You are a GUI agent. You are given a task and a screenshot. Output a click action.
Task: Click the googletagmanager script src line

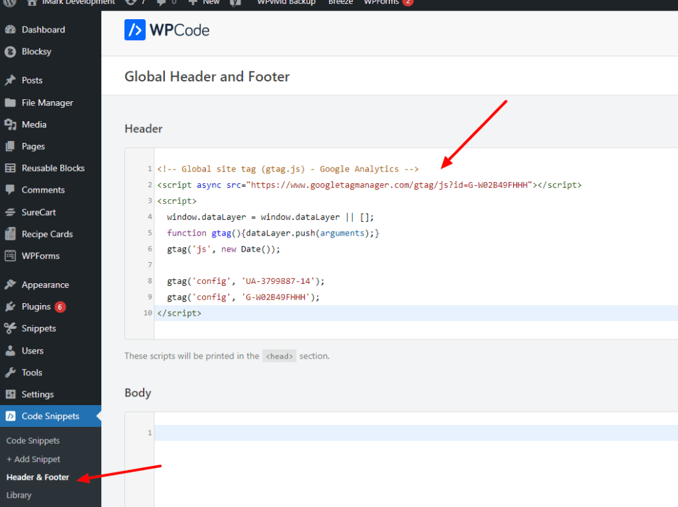click(x=369, y=185)
